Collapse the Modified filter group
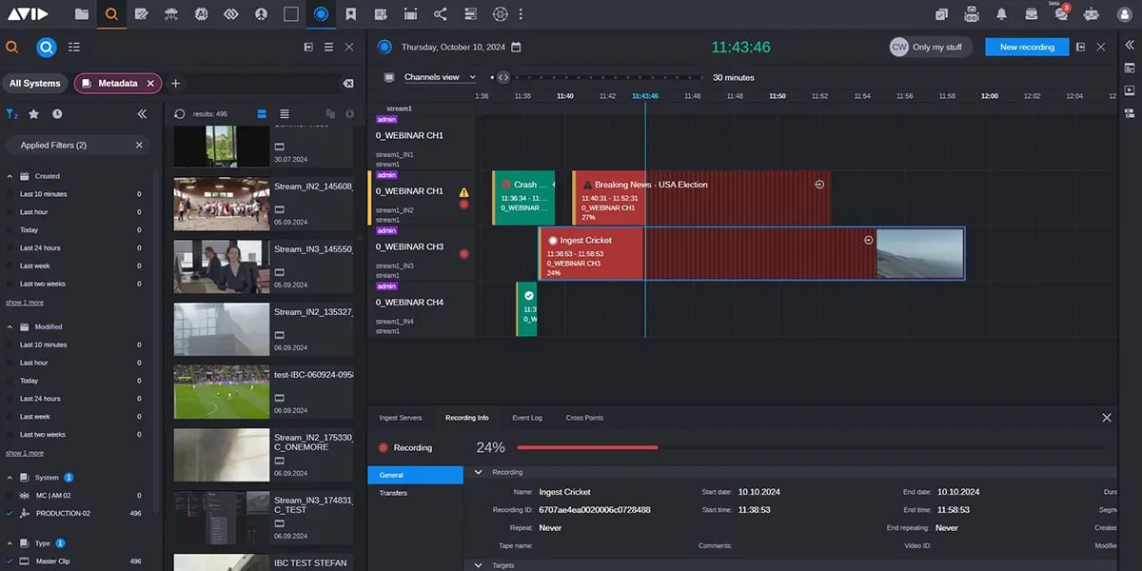This screenshot has width=1142, height=571. [x=10, y=326]
